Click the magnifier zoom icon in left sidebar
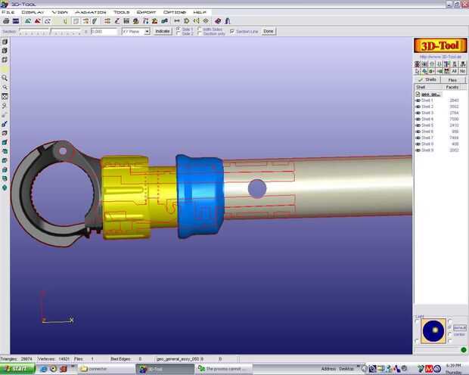This screenshot has height=375, width=469. point(5,78)
